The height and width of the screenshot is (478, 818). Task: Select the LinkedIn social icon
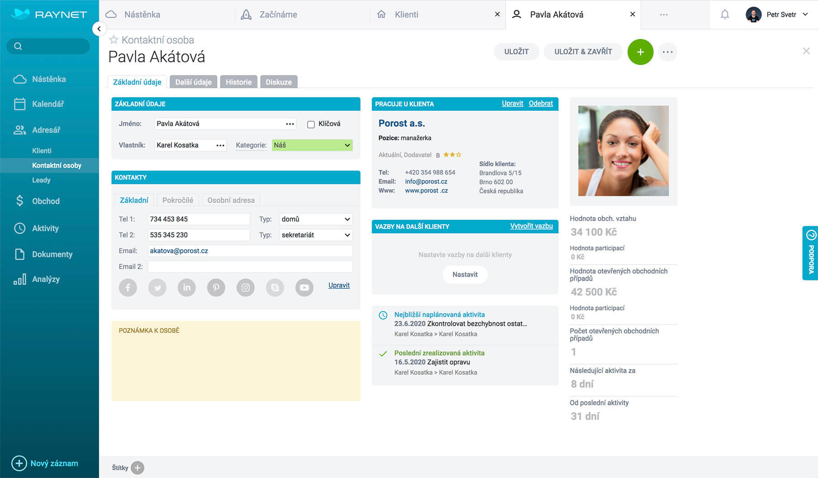186,287
